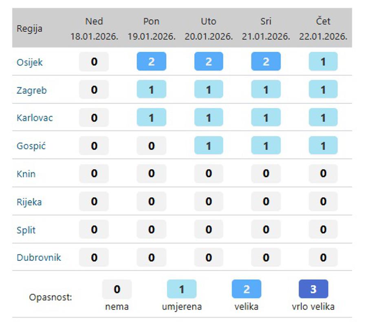Click Osijek's level 2 badge for Monday
This screenshot has height=322, width=383.
tap(151, 62)
